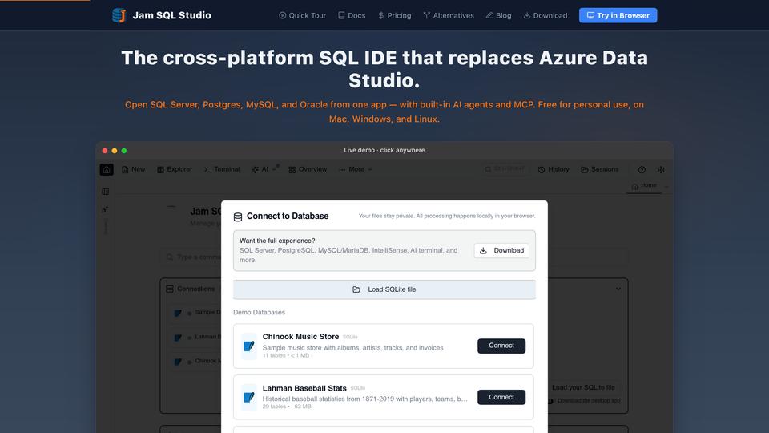Screen dimensions: 769x433
Task: Connect to Chinook Music Store
Action: tap(501, 346)
